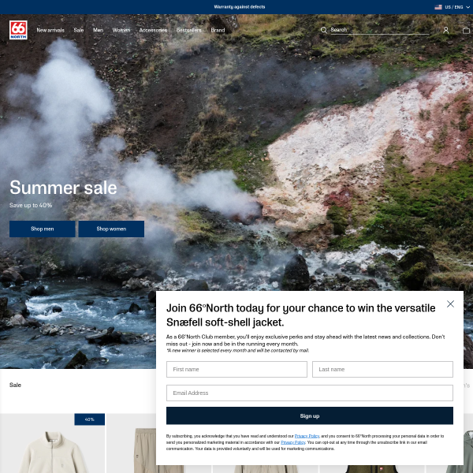473x473 pixels.
Task: Open the second Privacy Policy link
Action: coord(293,442)
